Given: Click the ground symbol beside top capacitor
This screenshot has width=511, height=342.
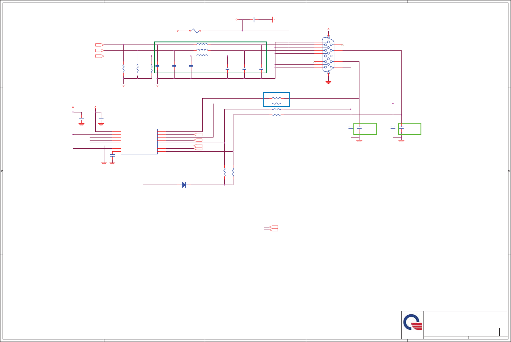Looking at the screenshot, I should [273, 19].
